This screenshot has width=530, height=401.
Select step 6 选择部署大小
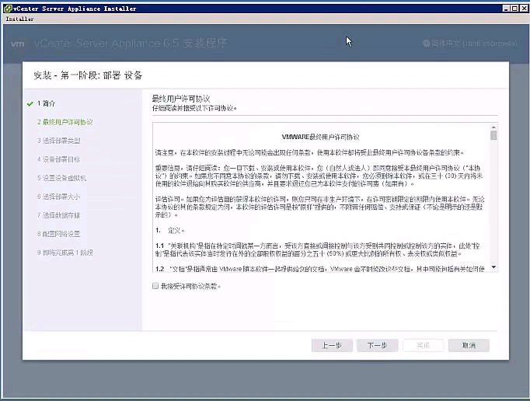[x=59, y=197]
